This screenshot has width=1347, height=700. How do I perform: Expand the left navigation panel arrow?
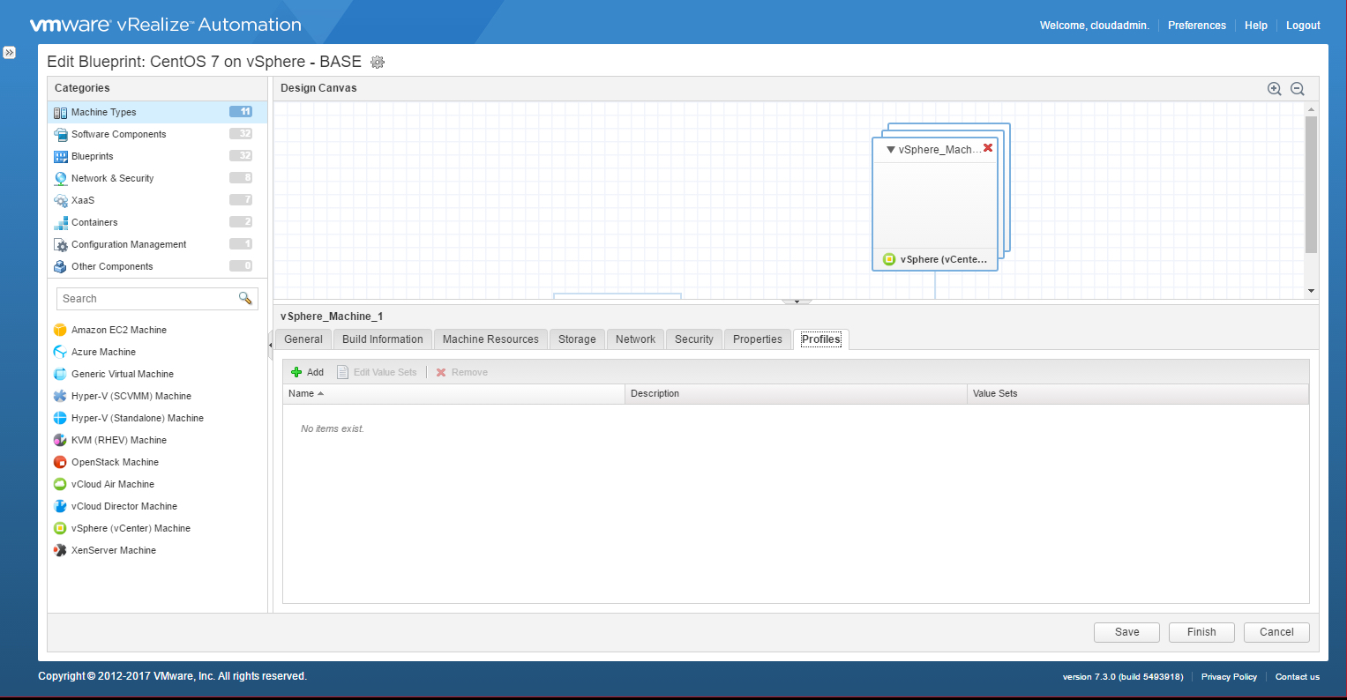click(9, 53)
